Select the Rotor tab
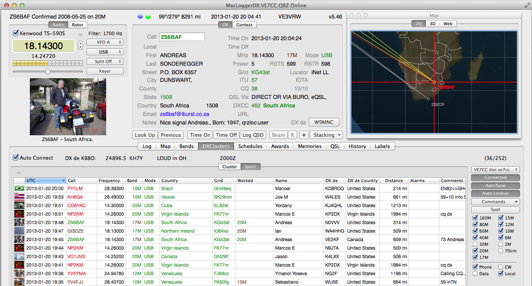 point(77,25)
